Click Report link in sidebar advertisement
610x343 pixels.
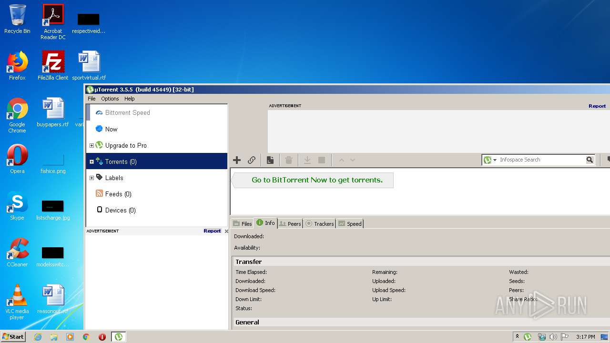tap(212, 231)
